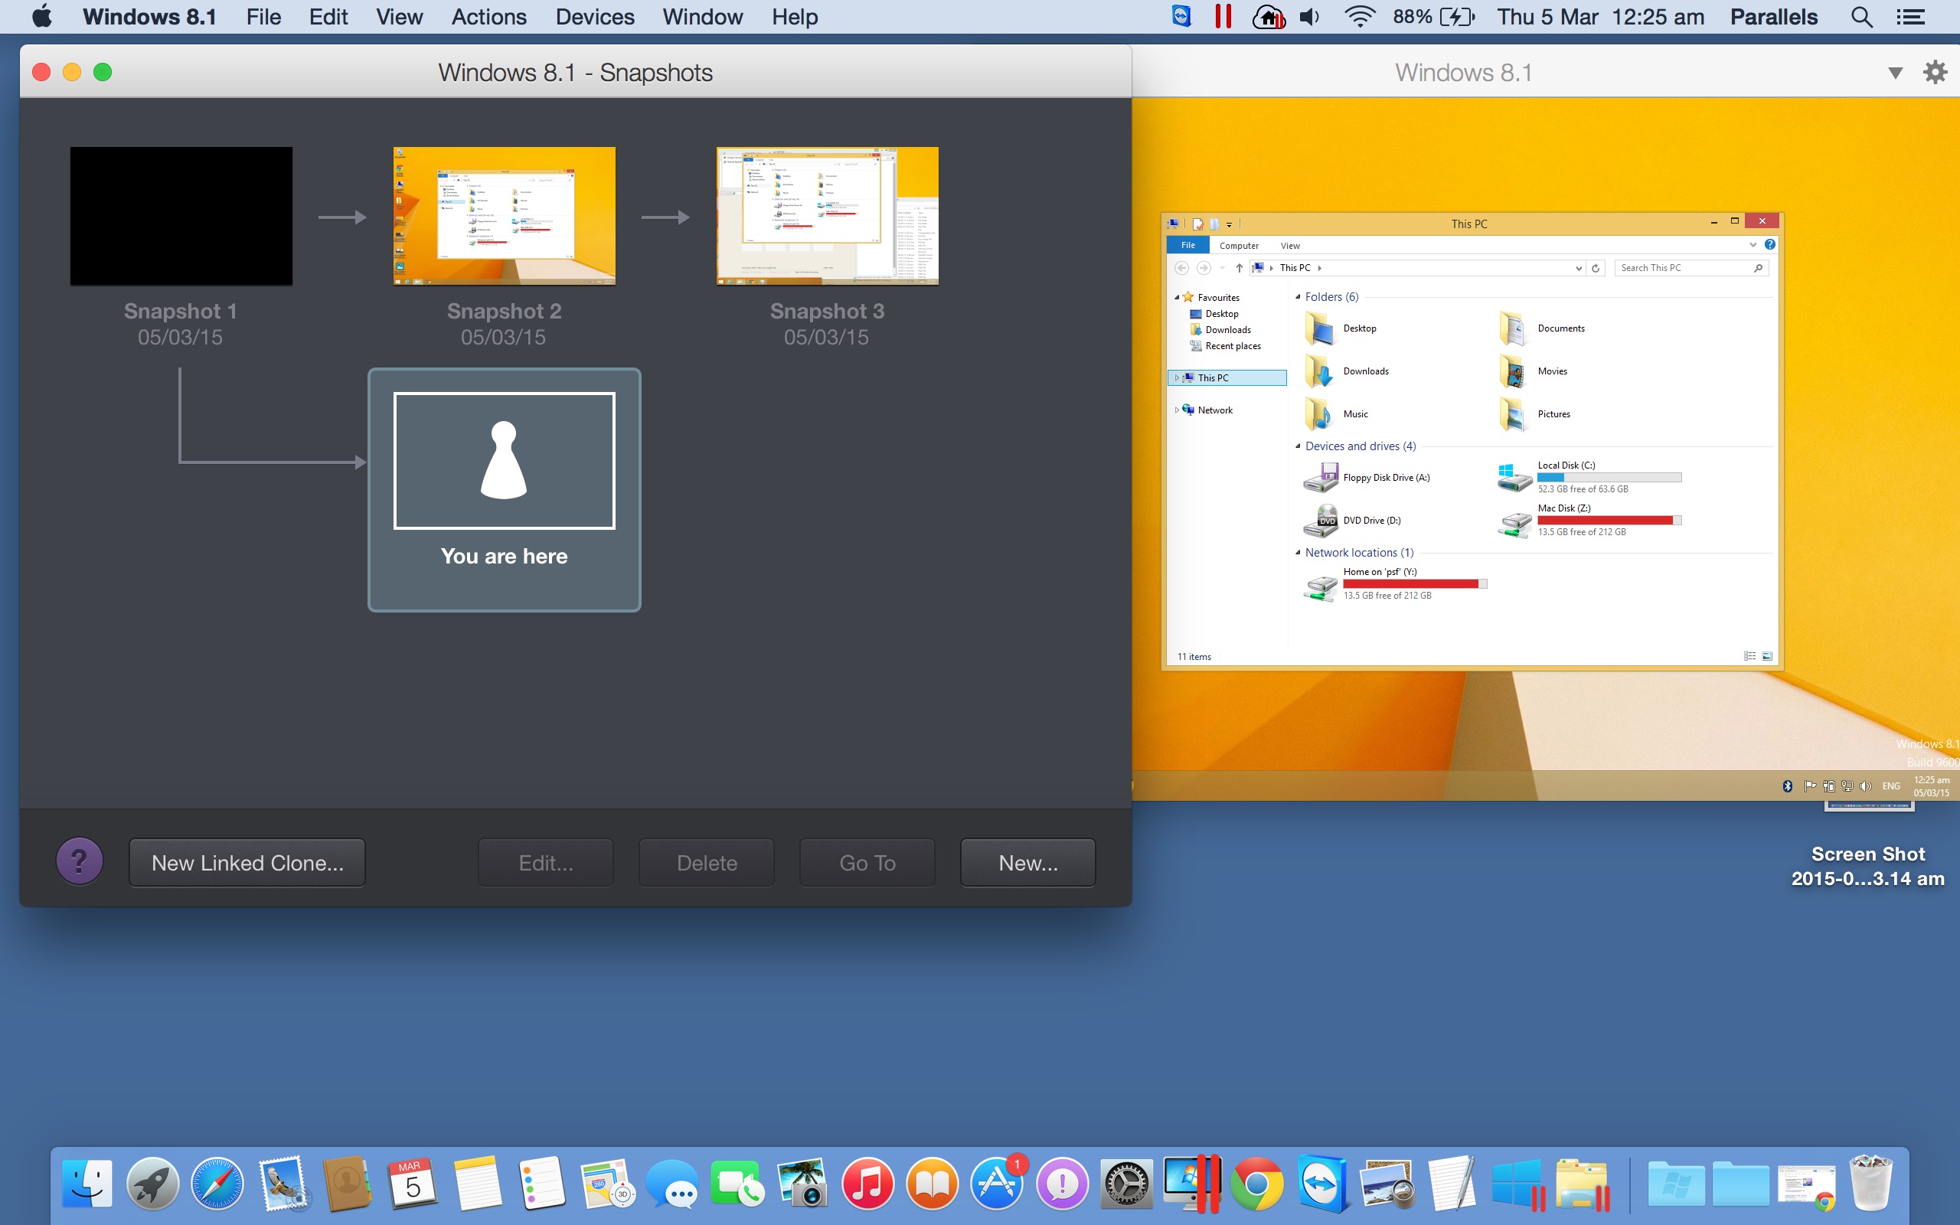1960x1225 pixels.
Task: Select the Music folder icon
Action: (x=1318, y=414)
